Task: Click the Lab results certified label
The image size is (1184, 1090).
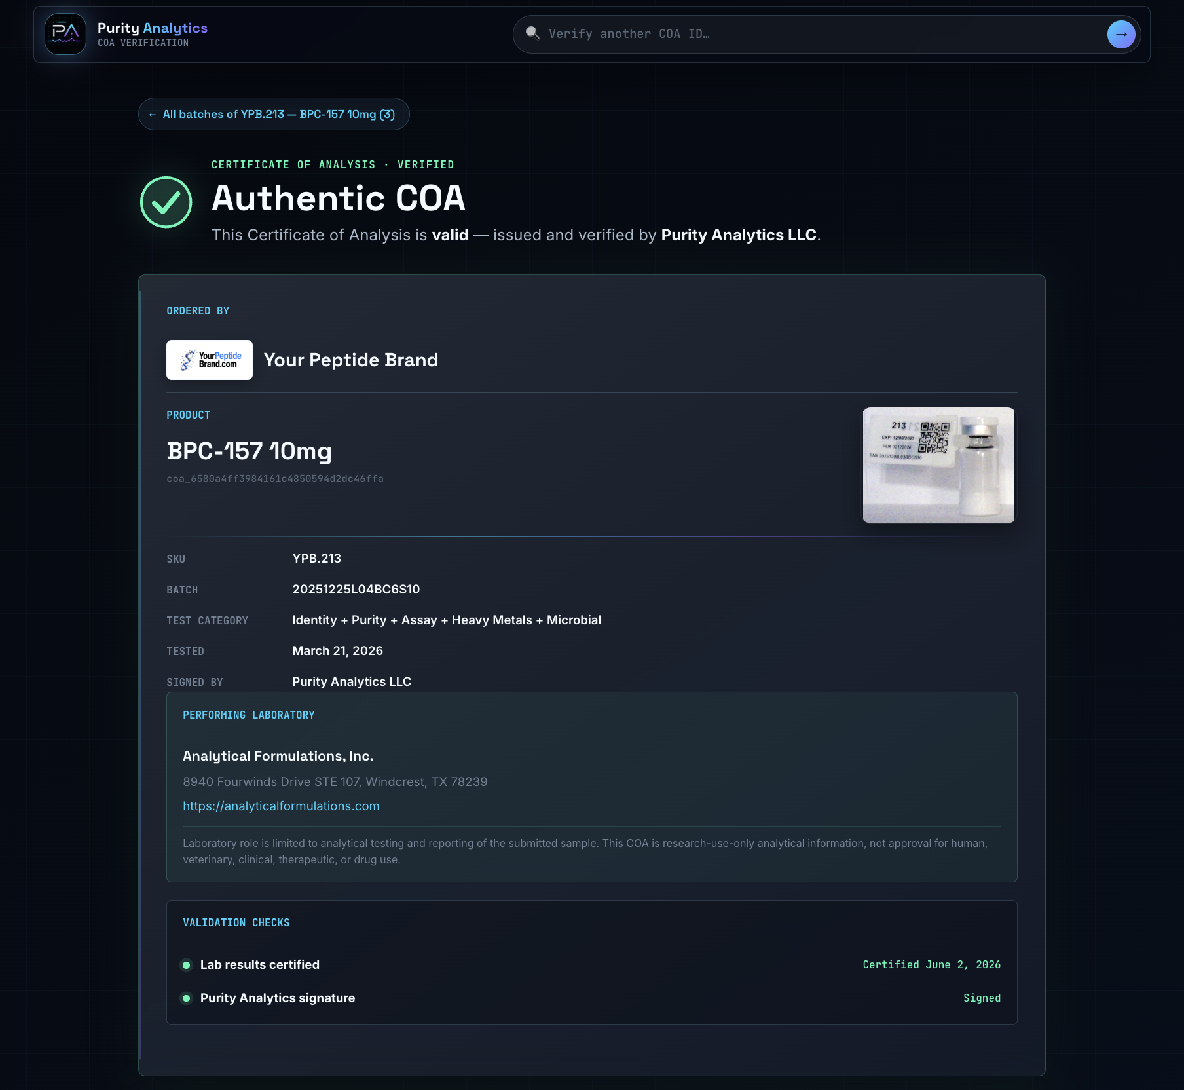Action: 260,965
